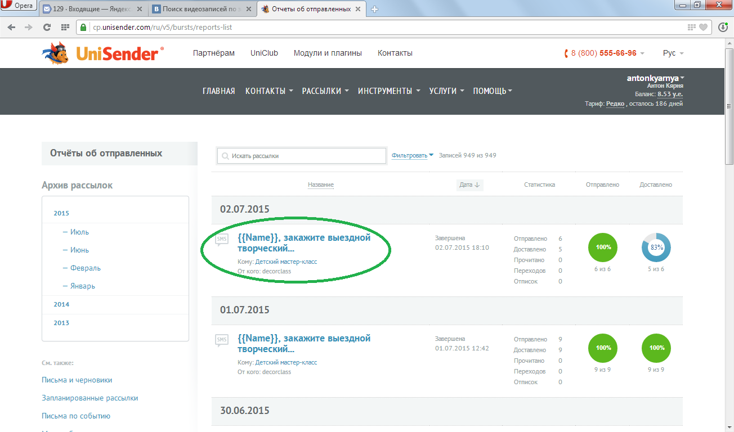
Task: Open UniClub link
Action: tap(264, 53)
